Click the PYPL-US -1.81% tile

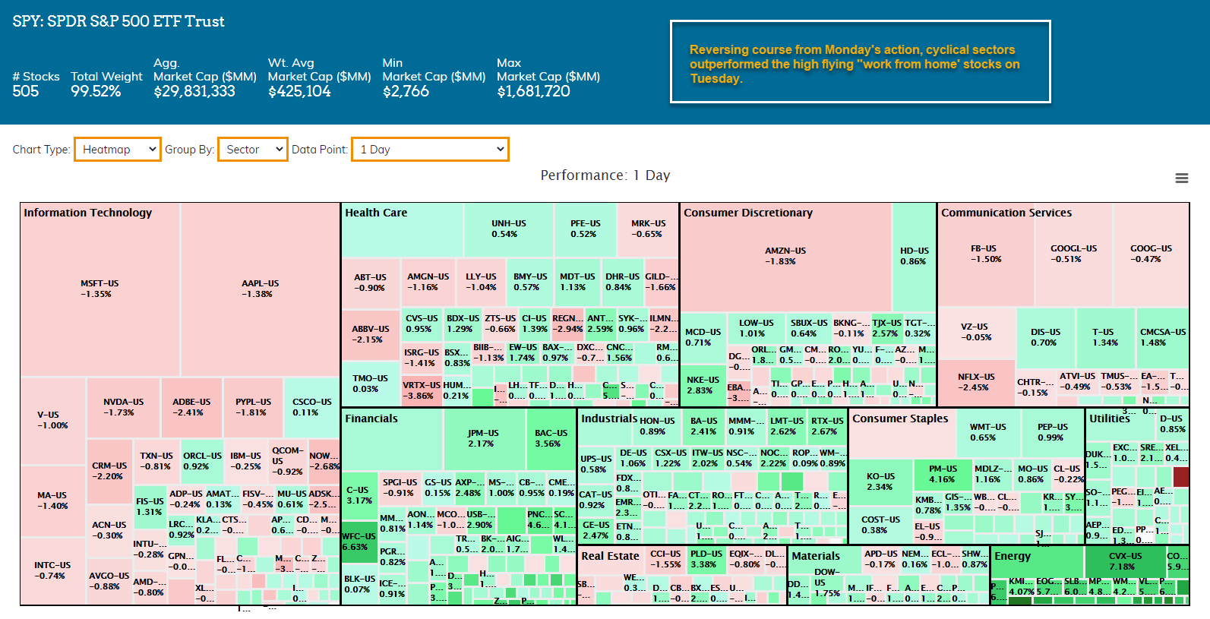tap(253, 408)
